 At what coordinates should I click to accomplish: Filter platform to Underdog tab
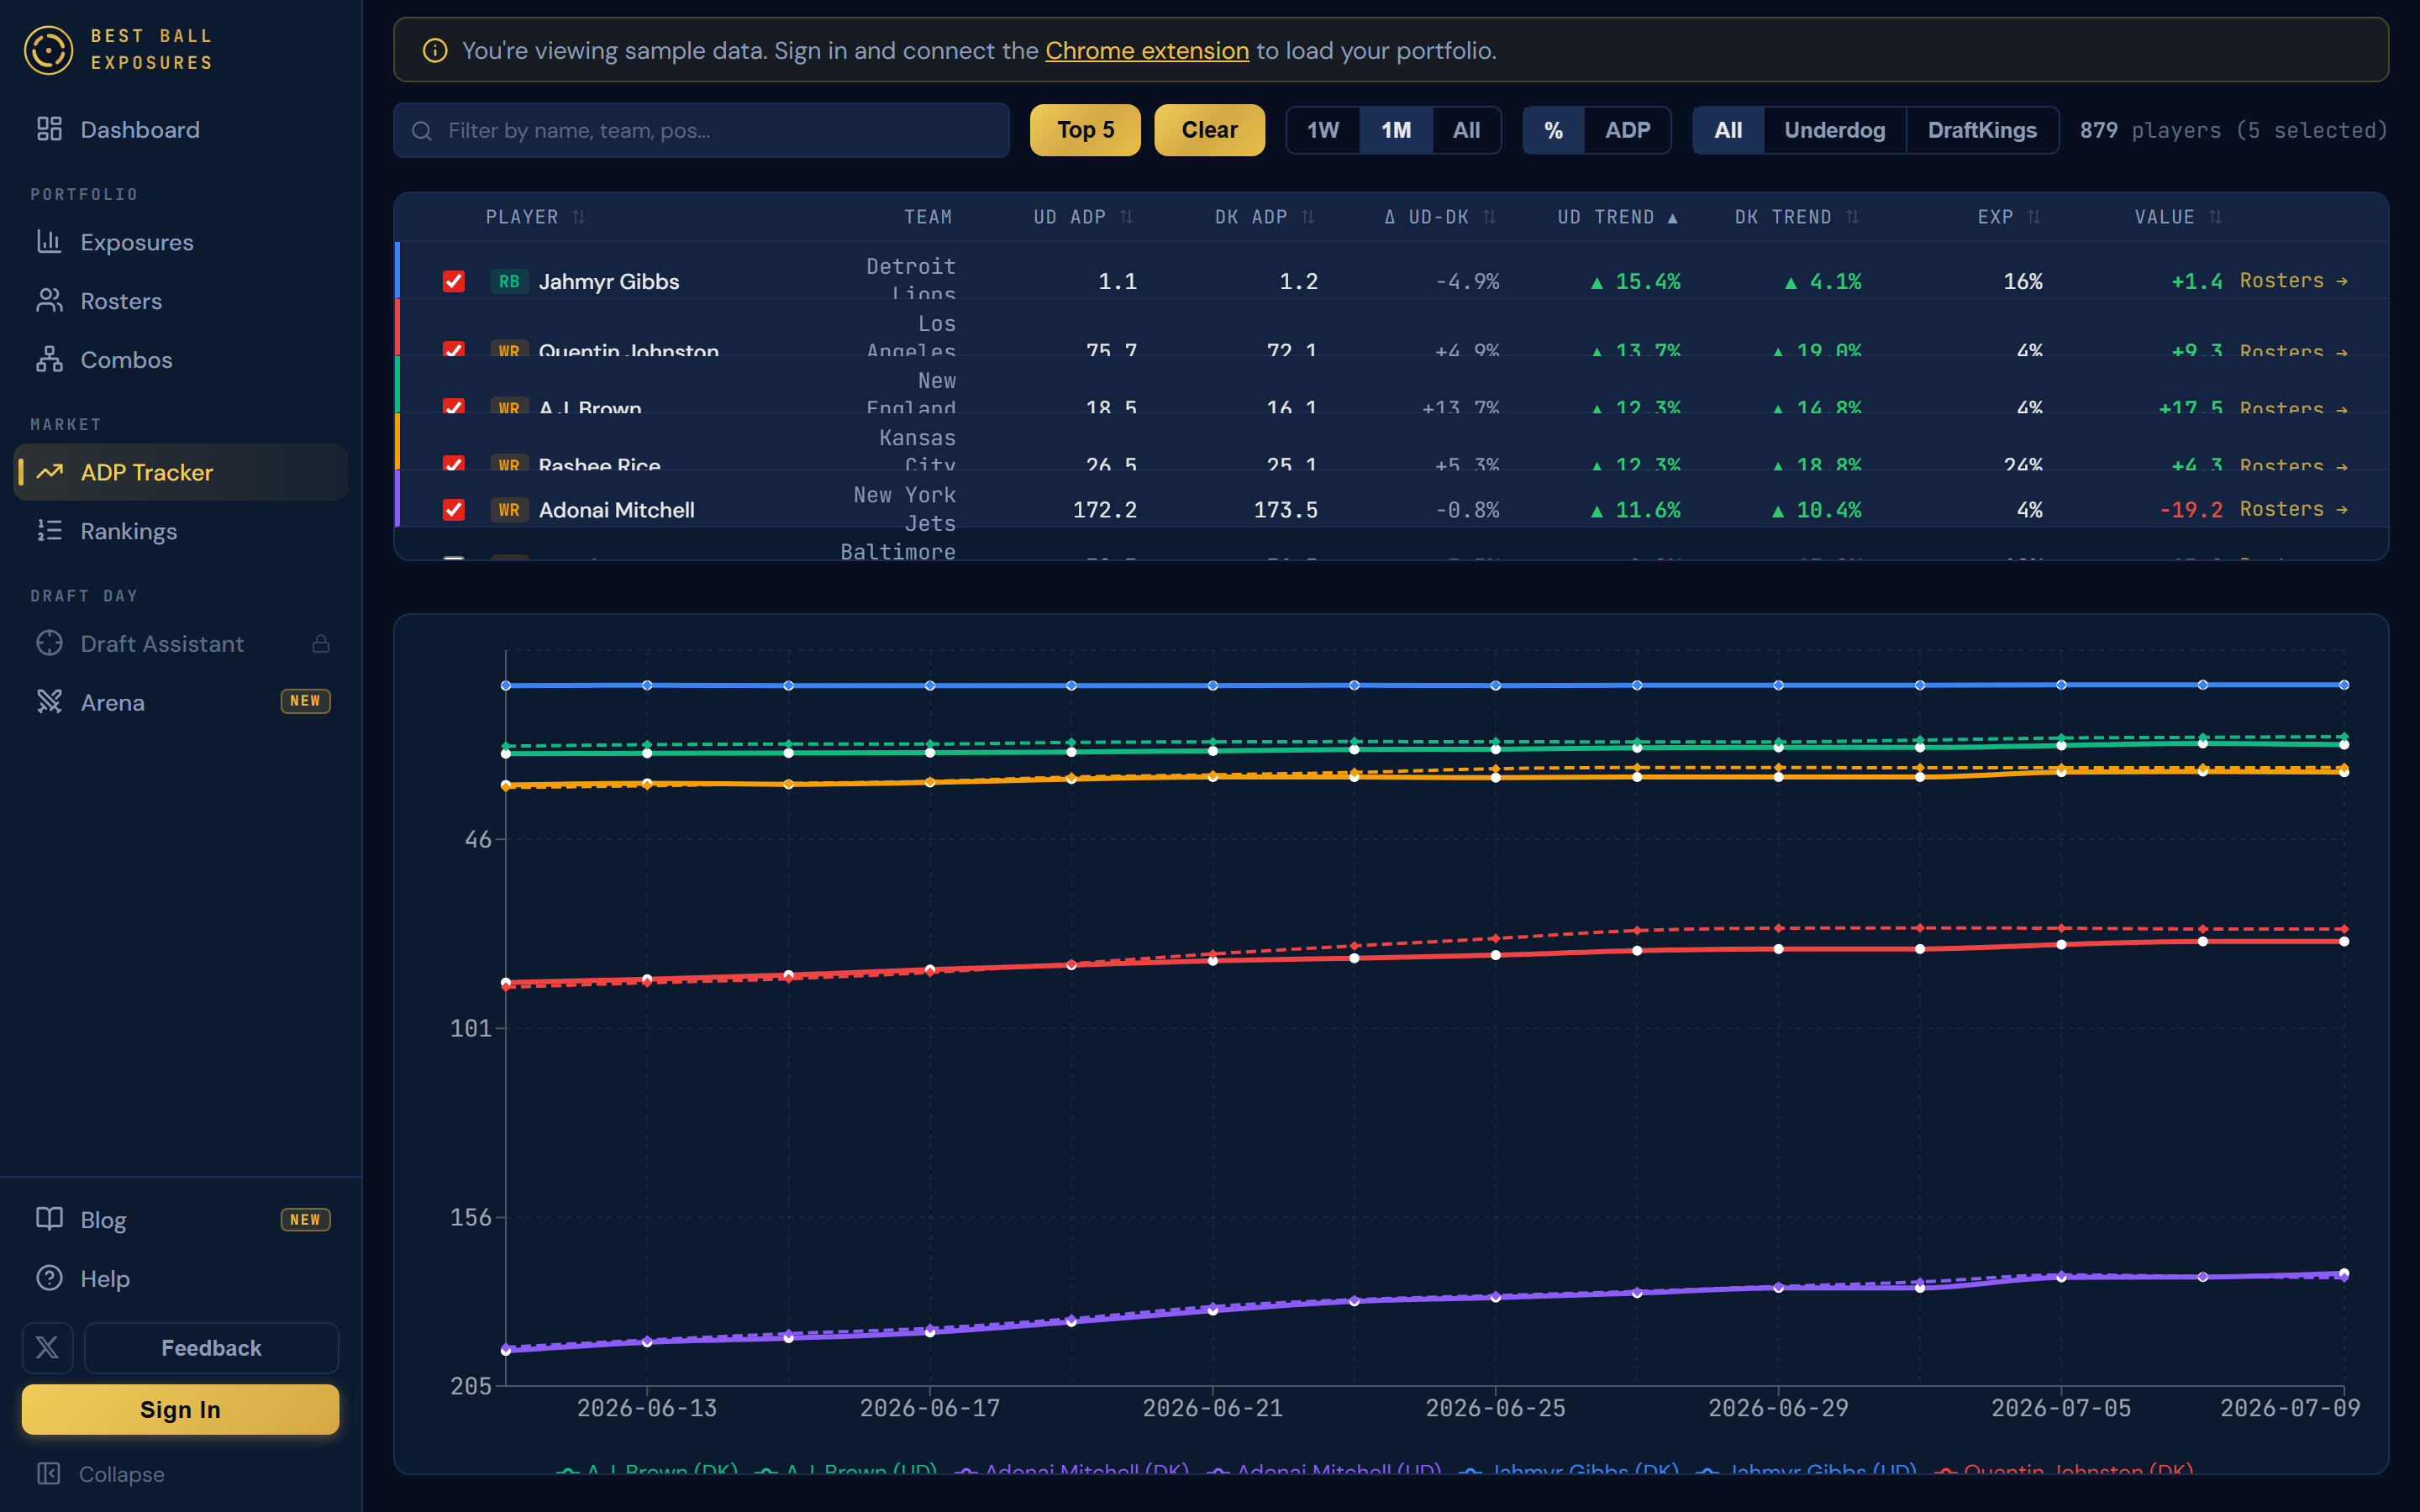[1834, 130]
